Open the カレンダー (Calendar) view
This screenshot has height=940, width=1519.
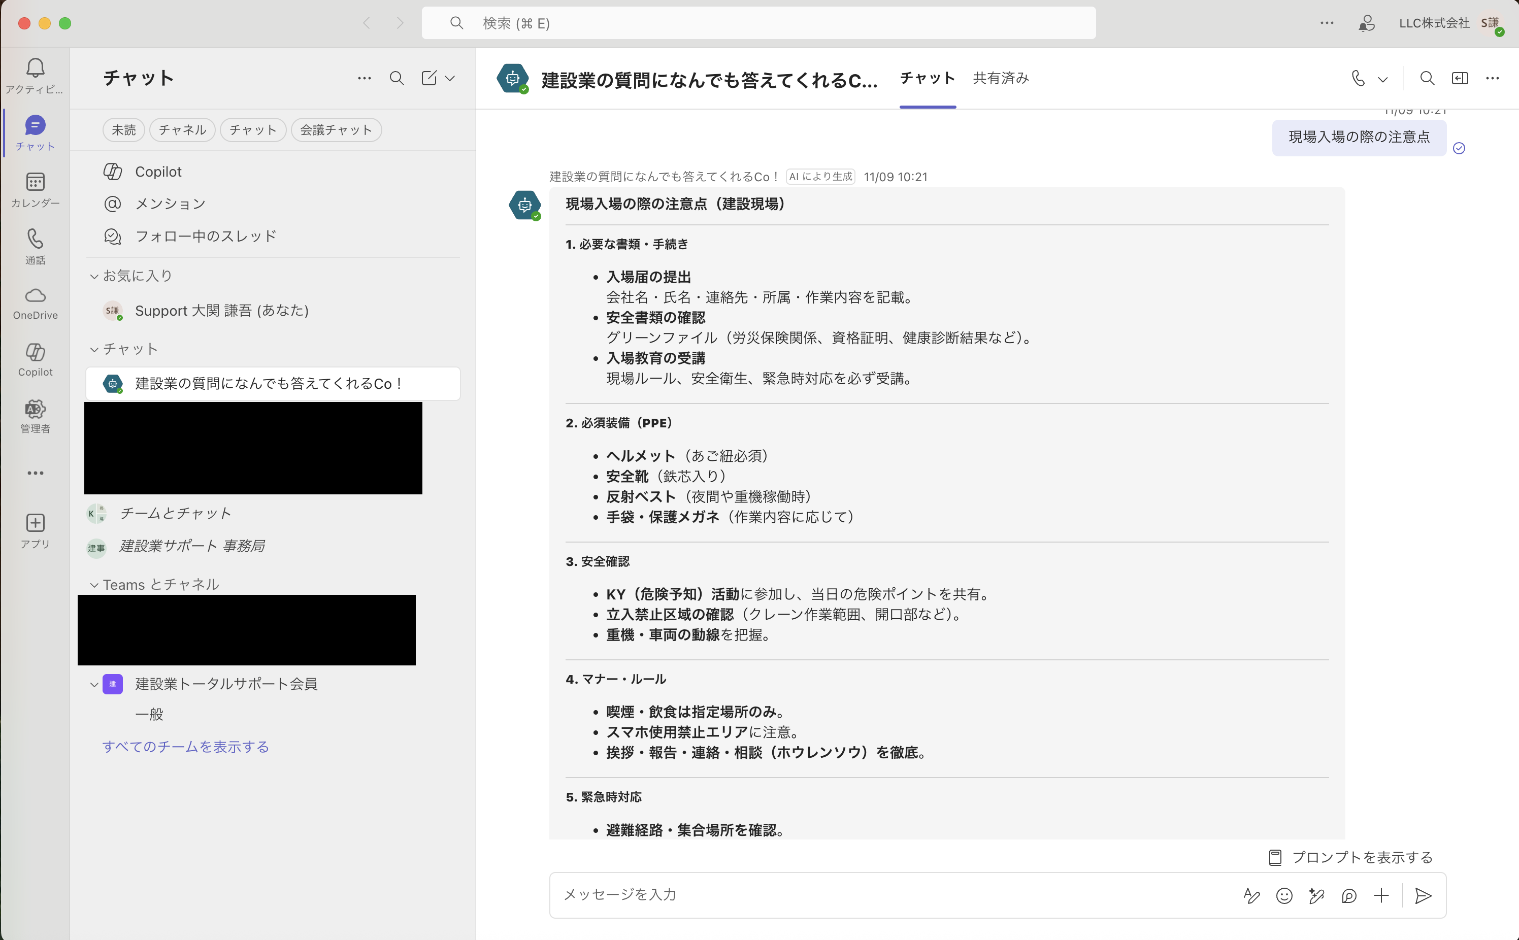click(x=35, y=188)
